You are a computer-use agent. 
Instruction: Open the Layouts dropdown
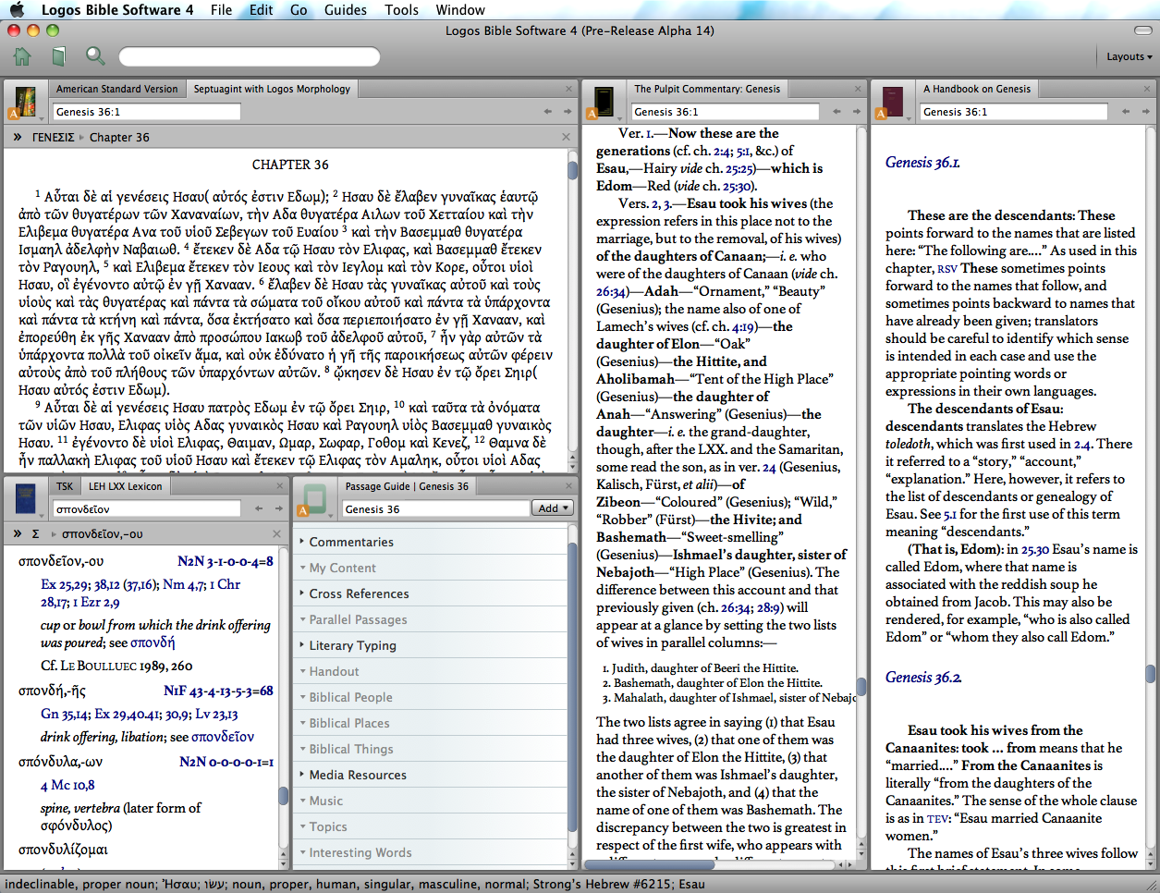click(x=1129, y=56)
